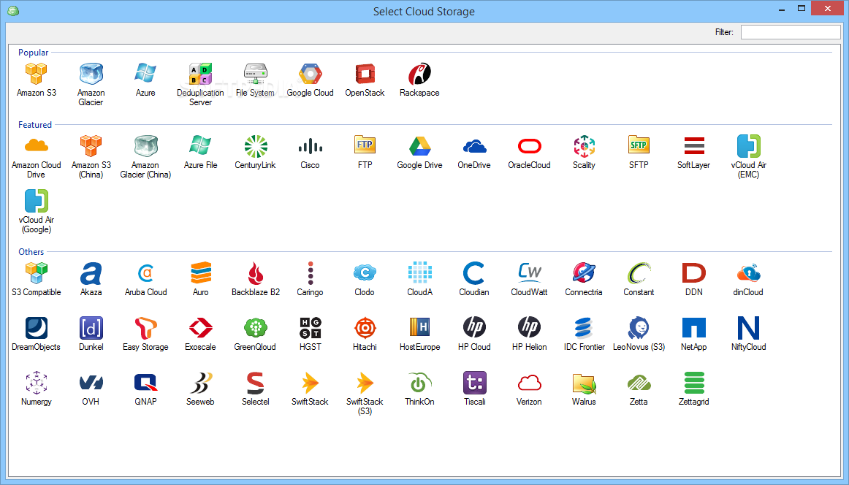Viewport: 849px width, 485px height.
Task: Select Caringo provider
Action: (311, 273)
